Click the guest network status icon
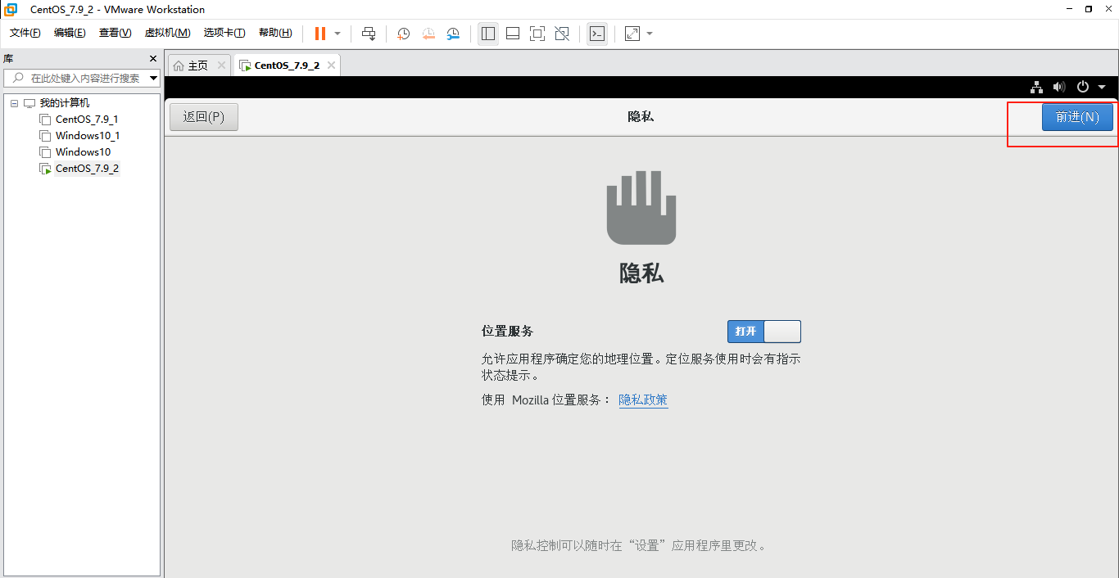This screenshot has width=1119, height=578. point(1036,87)
